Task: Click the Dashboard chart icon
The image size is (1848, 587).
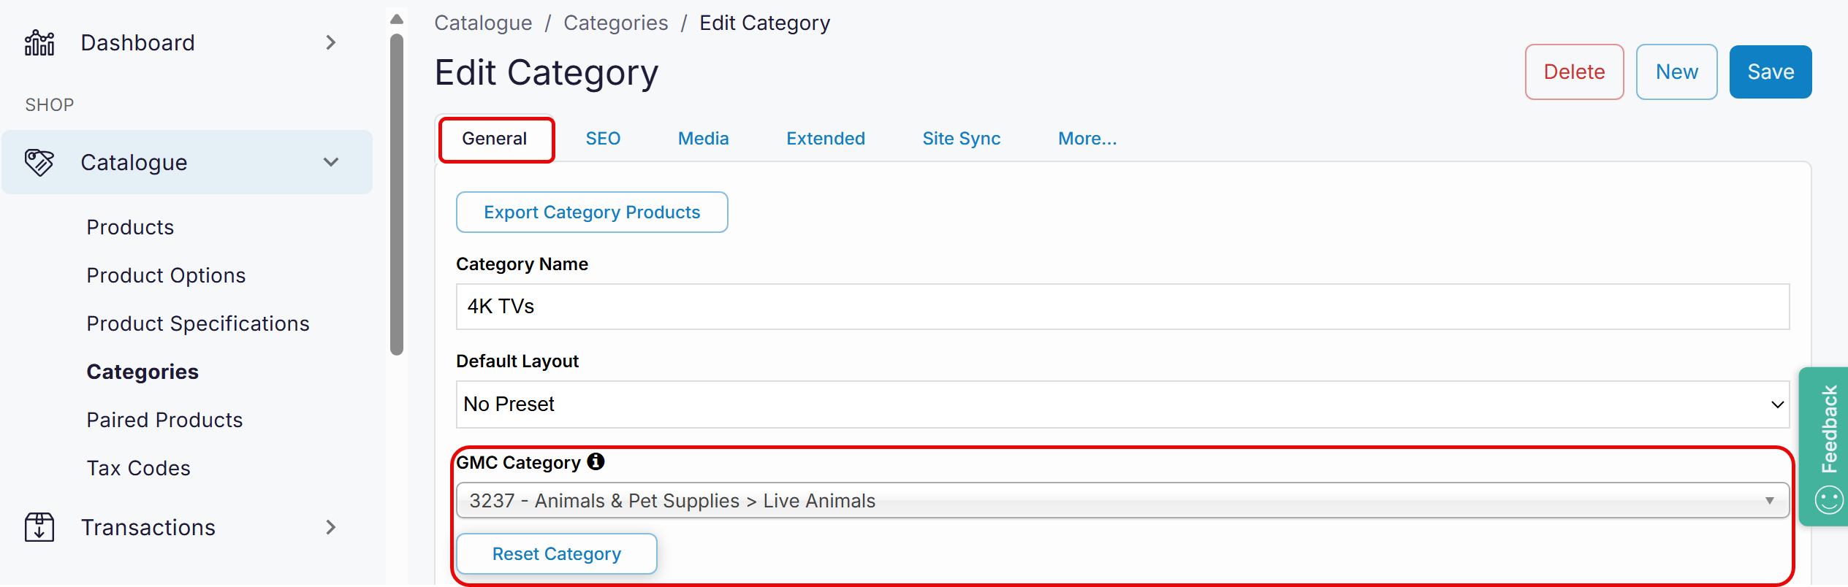Action: (x=39, y=43)
